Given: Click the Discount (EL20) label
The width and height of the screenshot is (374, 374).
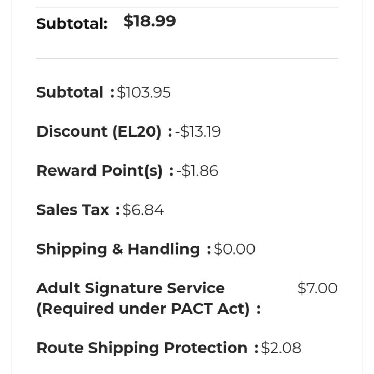Looking at the screenshot, I should click(99, 132).
